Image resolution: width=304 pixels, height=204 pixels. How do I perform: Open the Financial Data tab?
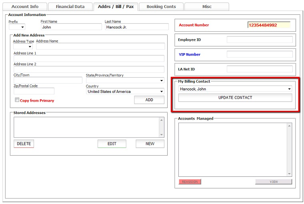pos(70,7)
